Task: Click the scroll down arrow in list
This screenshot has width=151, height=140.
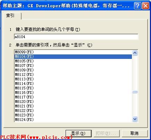Action: point(135,119)
